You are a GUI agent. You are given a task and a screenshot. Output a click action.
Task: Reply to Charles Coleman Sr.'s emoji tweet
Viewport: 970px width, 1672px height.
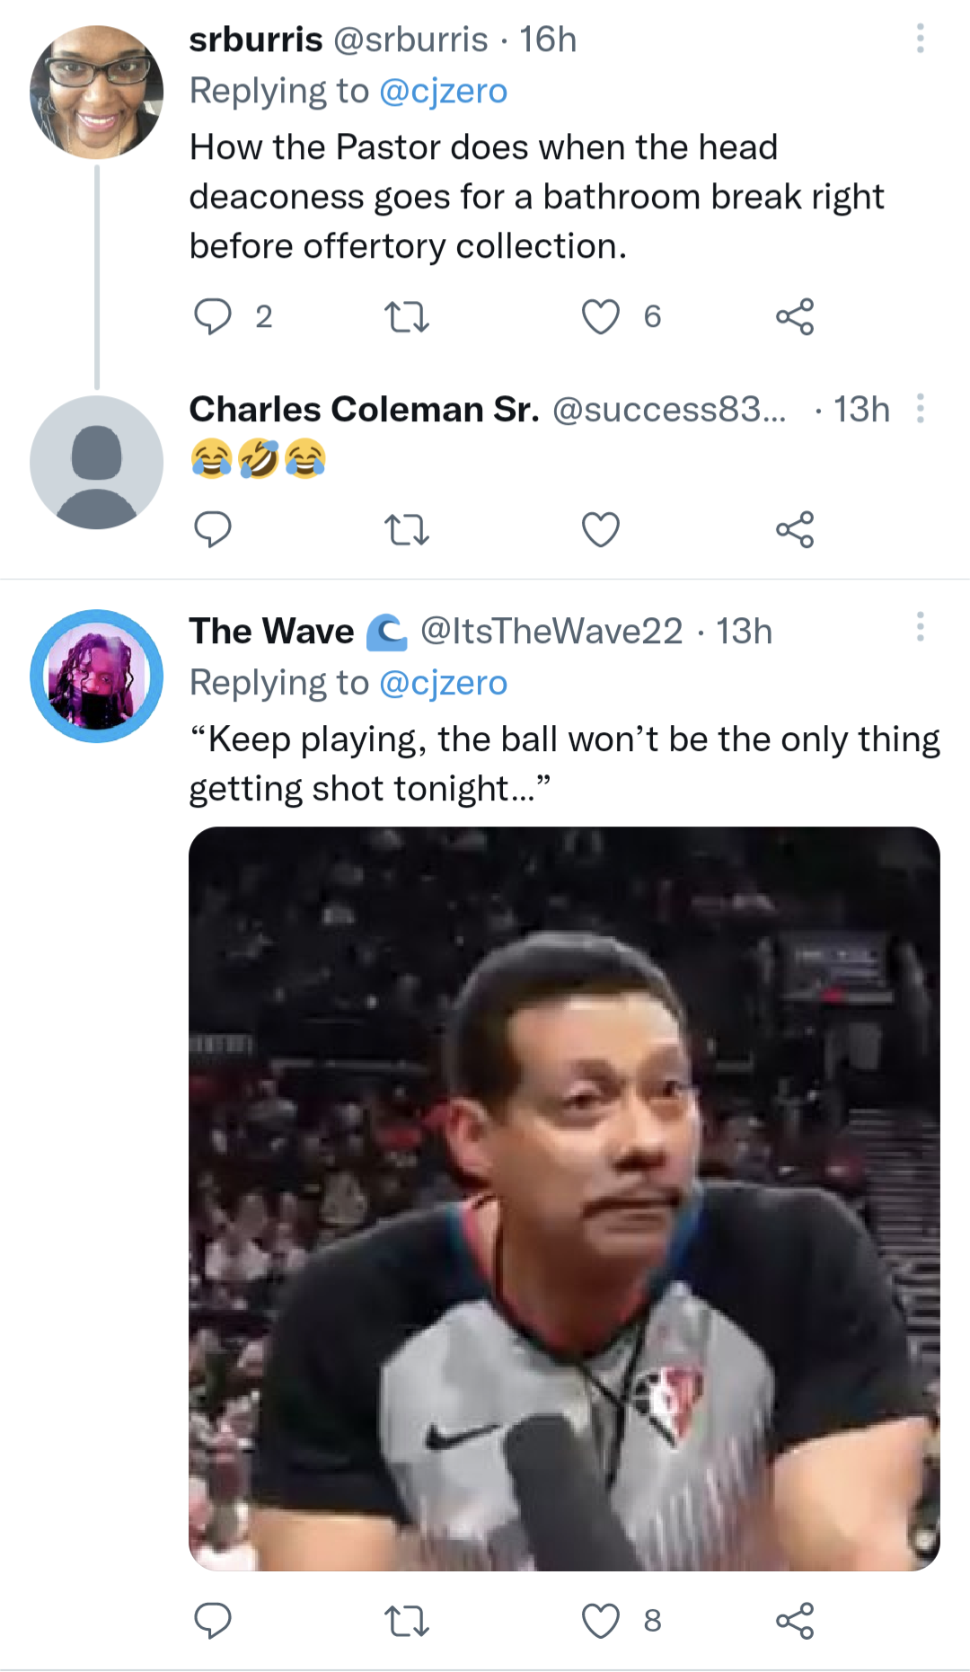click(213, 529)
